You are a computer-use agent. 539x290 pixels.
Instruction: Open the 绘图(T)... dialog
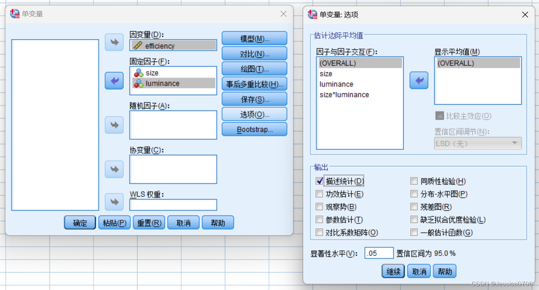(254, 69)
